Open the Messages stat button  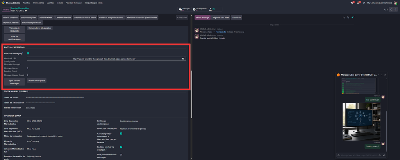coord(184,9)
